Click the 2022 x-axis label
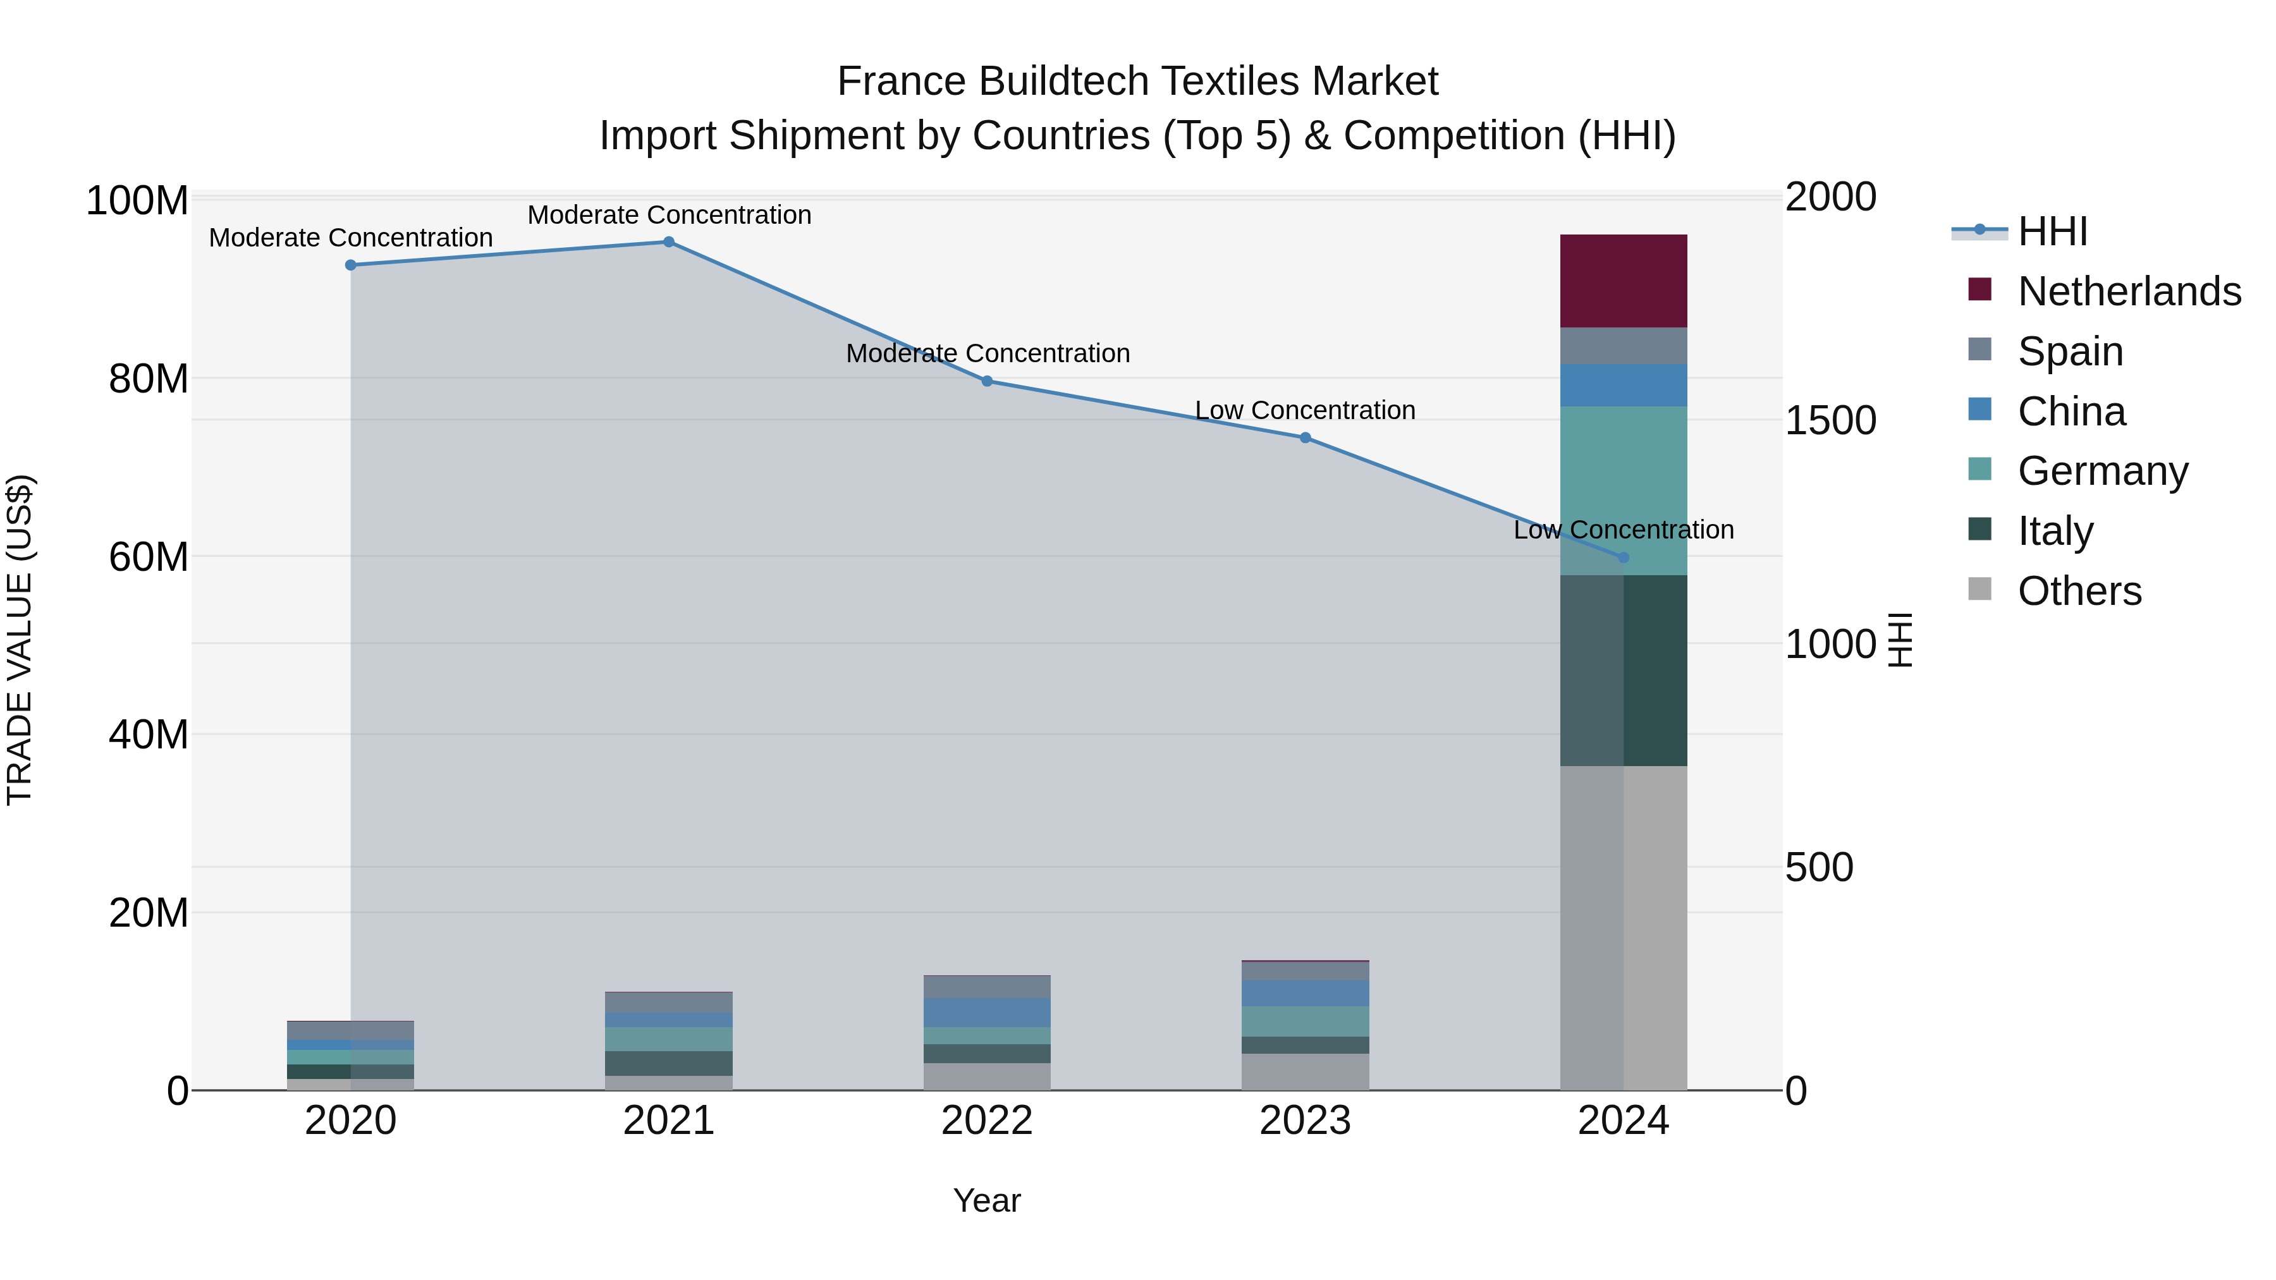Screen dimensions: 2276x1280 point(987,1121)
